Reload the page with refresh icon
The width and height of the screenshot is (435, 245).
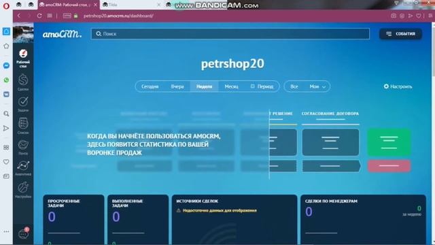[x=39, y=16]
